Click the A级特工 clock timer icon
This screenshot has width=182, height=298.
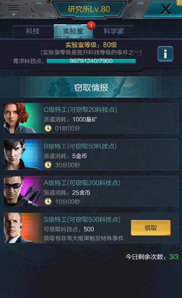[x=48, y=201]
